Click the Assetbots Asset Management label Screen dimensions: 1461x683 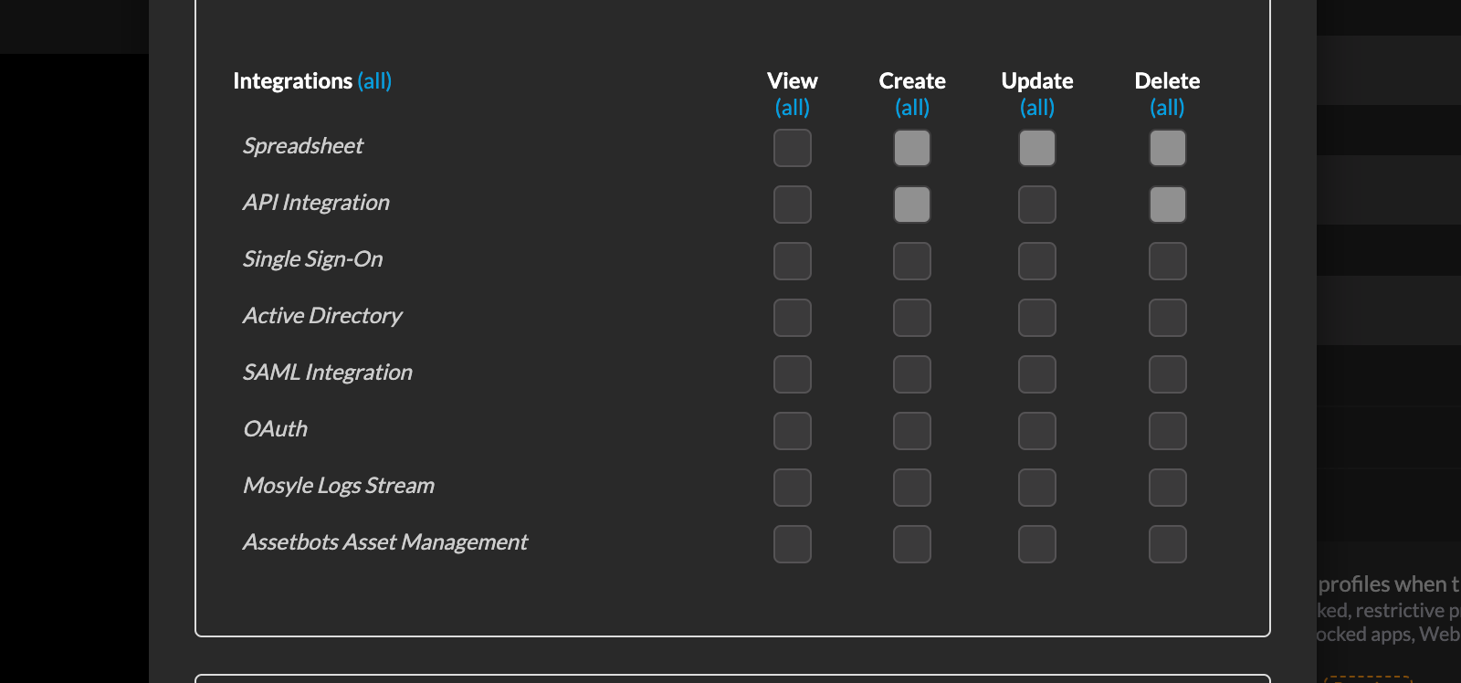click(x=385, y=542)
